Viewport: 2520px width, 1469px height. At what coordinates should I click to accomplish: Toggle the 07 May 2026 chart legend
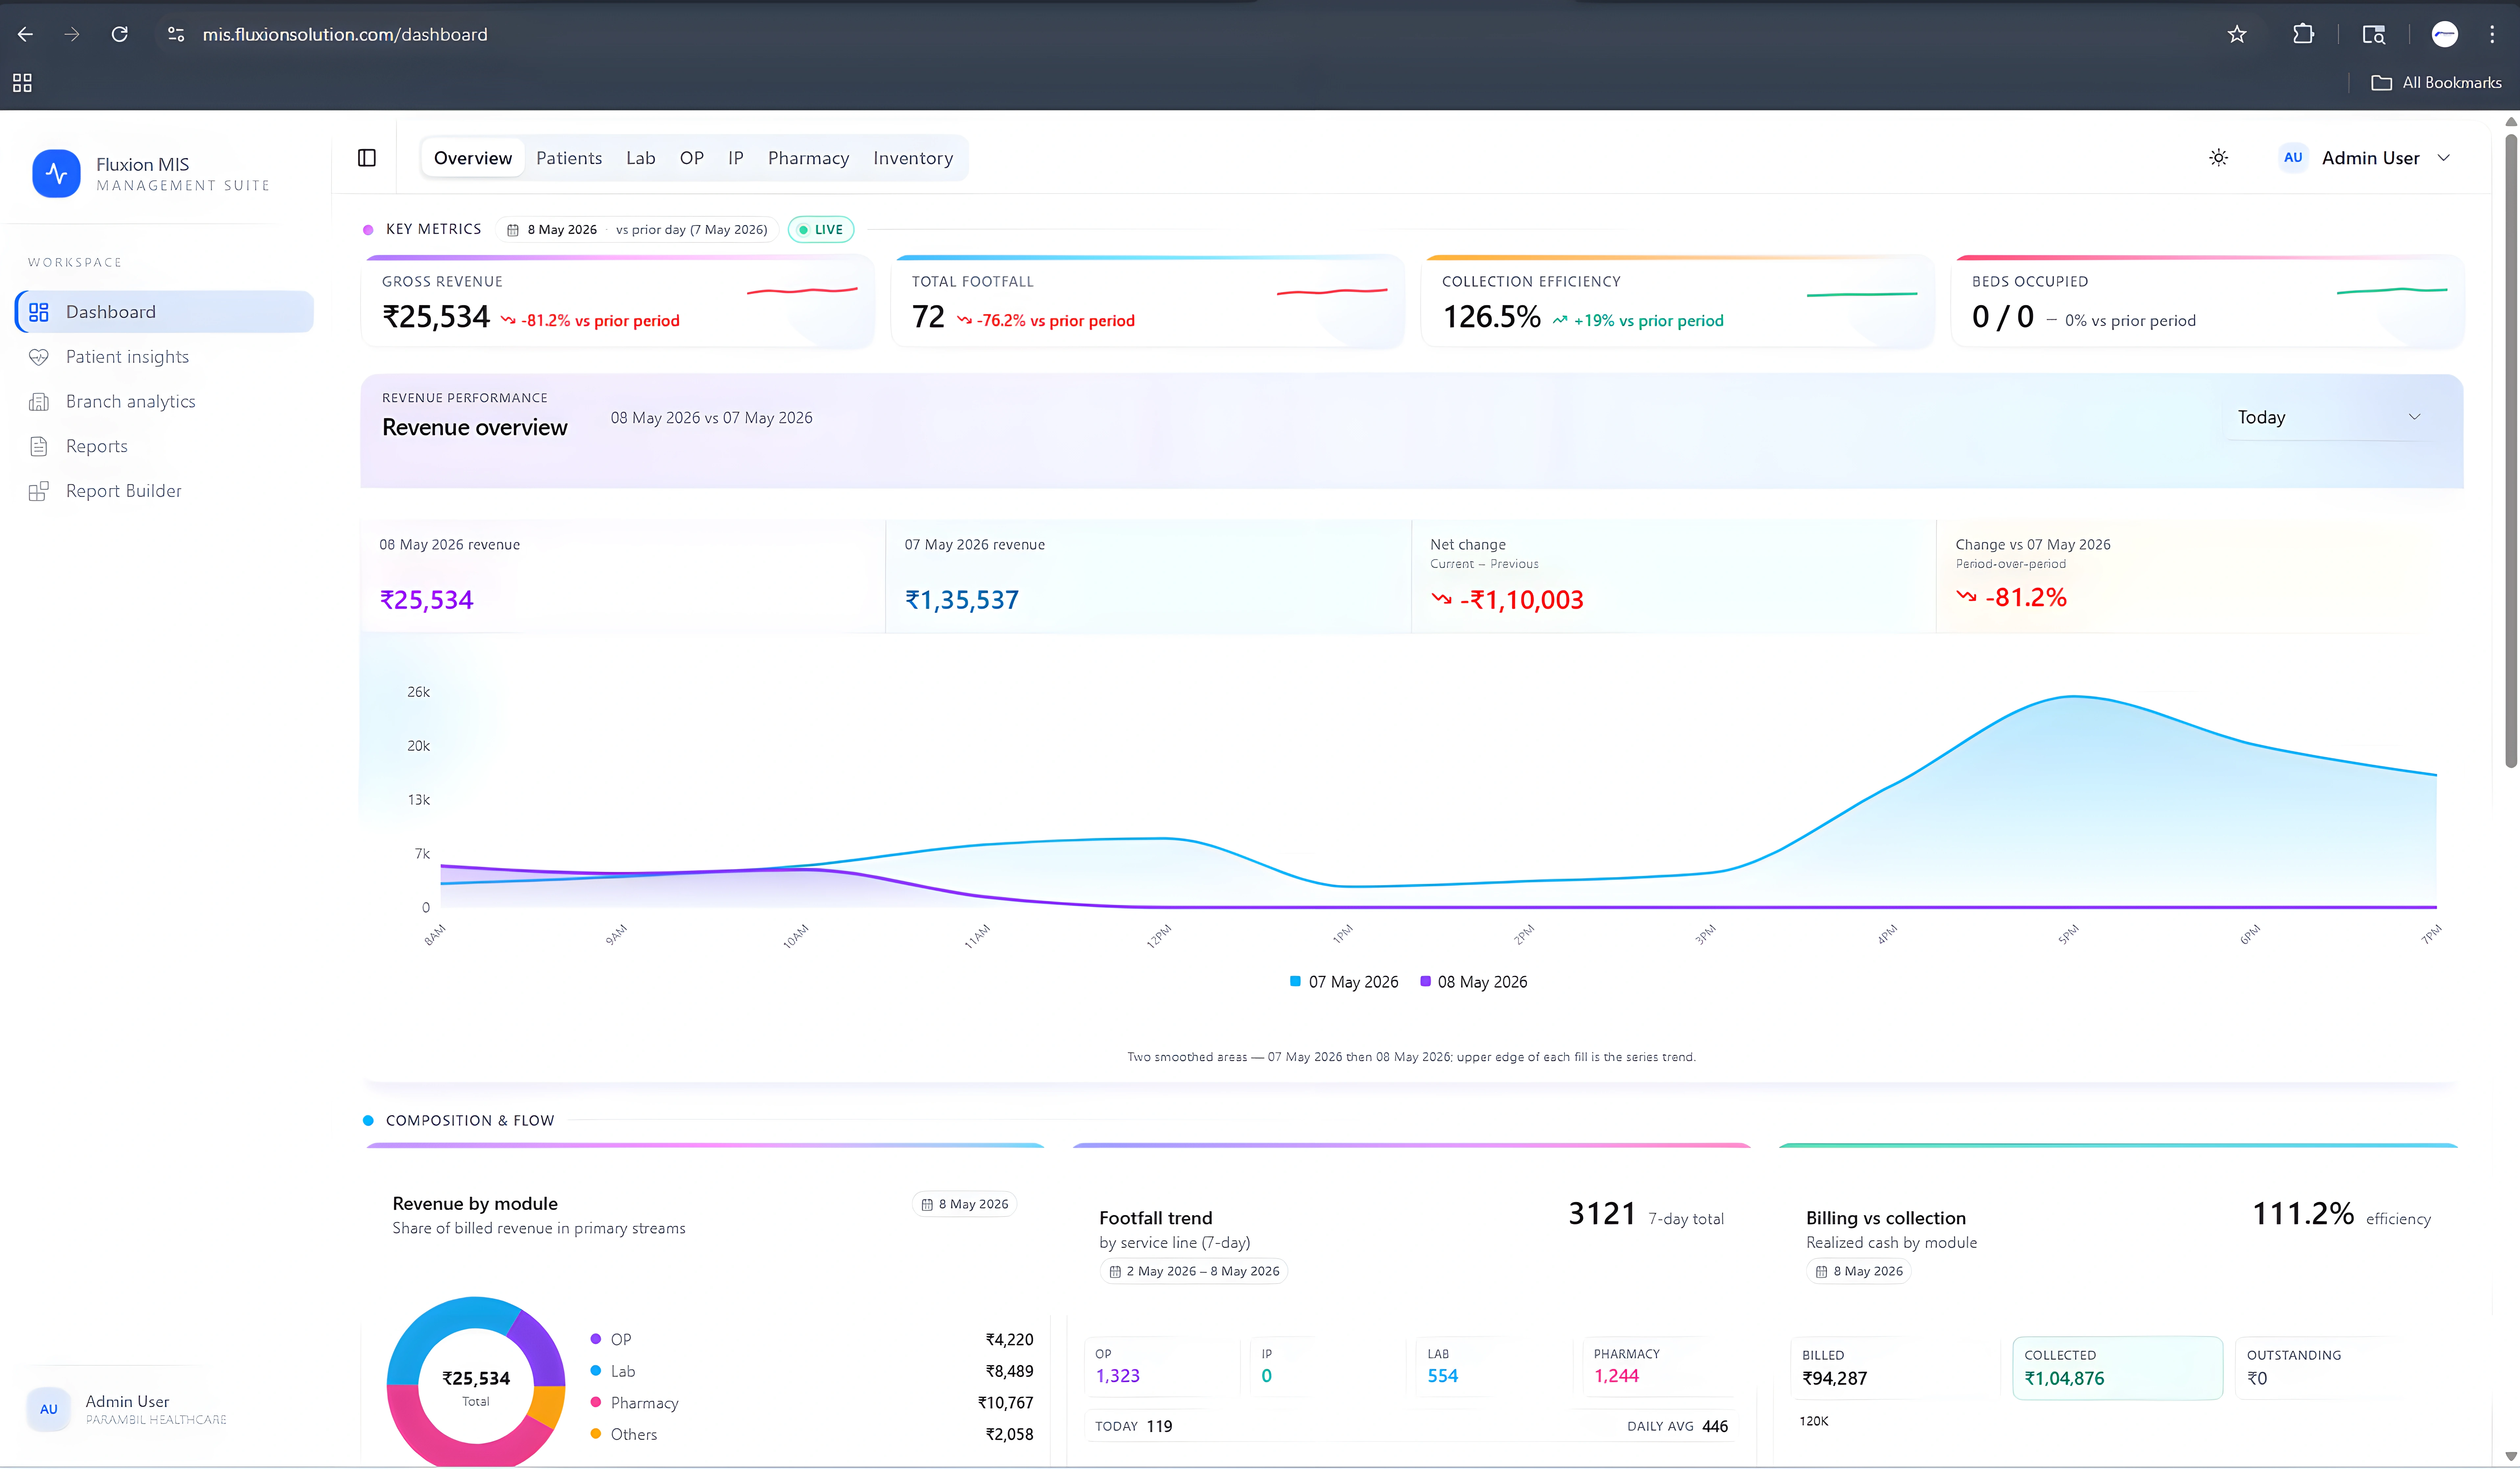pos(1344,982)
